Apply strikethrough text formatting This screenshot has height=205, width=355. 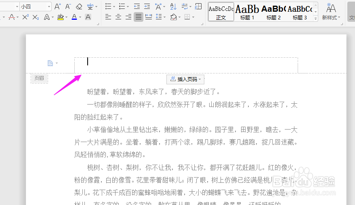tap(12, 17)
